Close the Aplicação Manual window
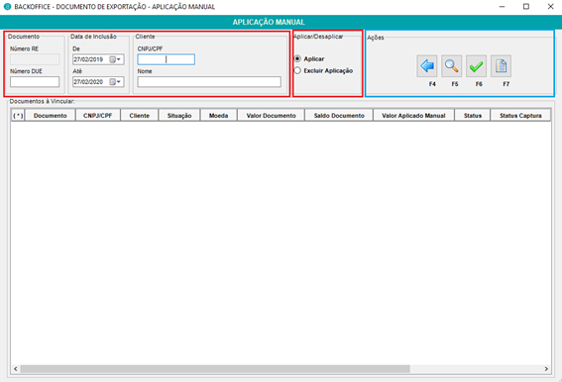562x382 pixels. click(550, 7)
